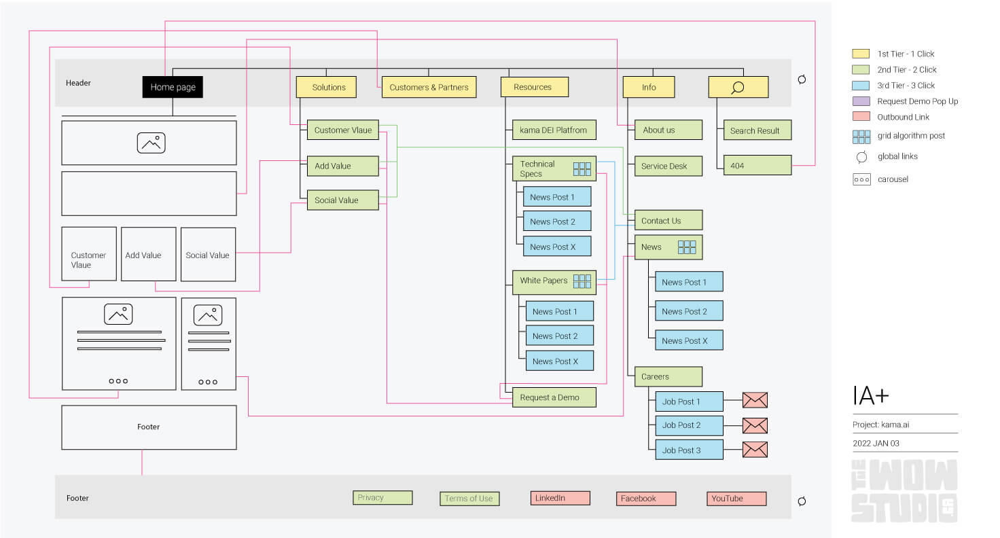
Task: Select the Customers & Partners box
Action: [429, 87]
